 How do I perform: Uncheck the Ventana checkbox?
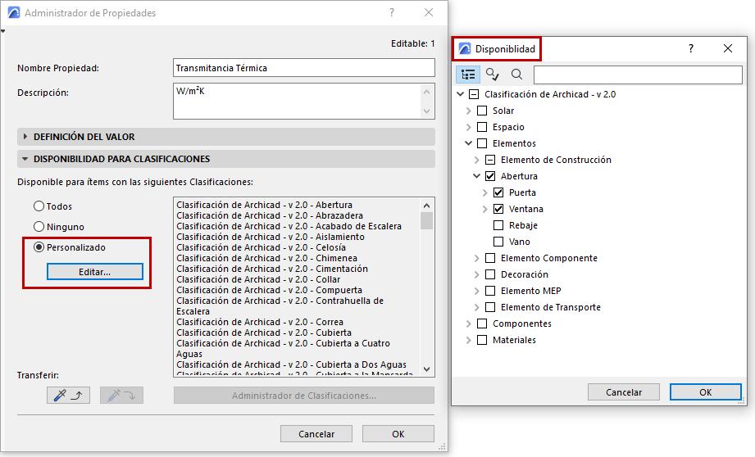click(498, 209)
